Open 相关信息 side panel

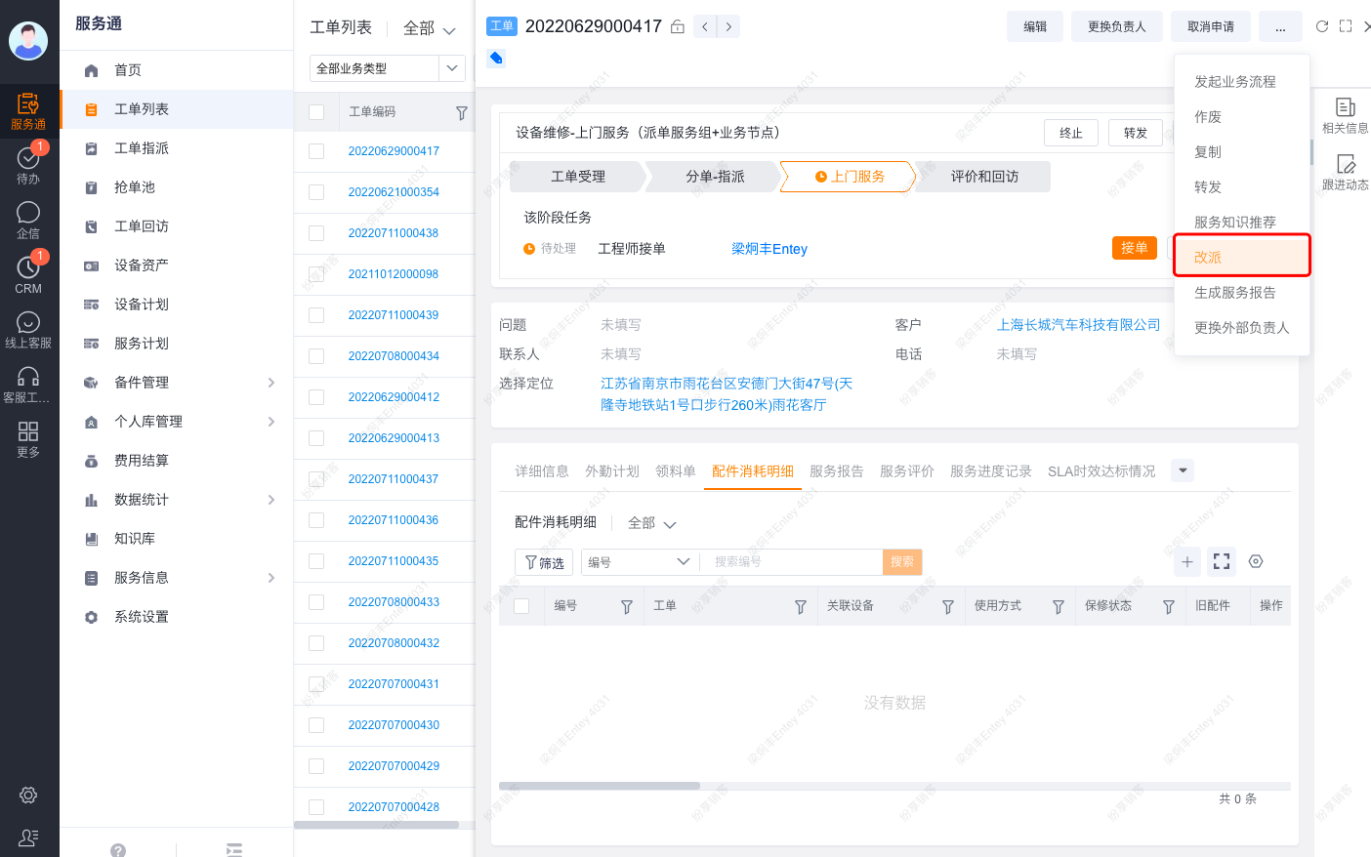[x=1345, y=115]
